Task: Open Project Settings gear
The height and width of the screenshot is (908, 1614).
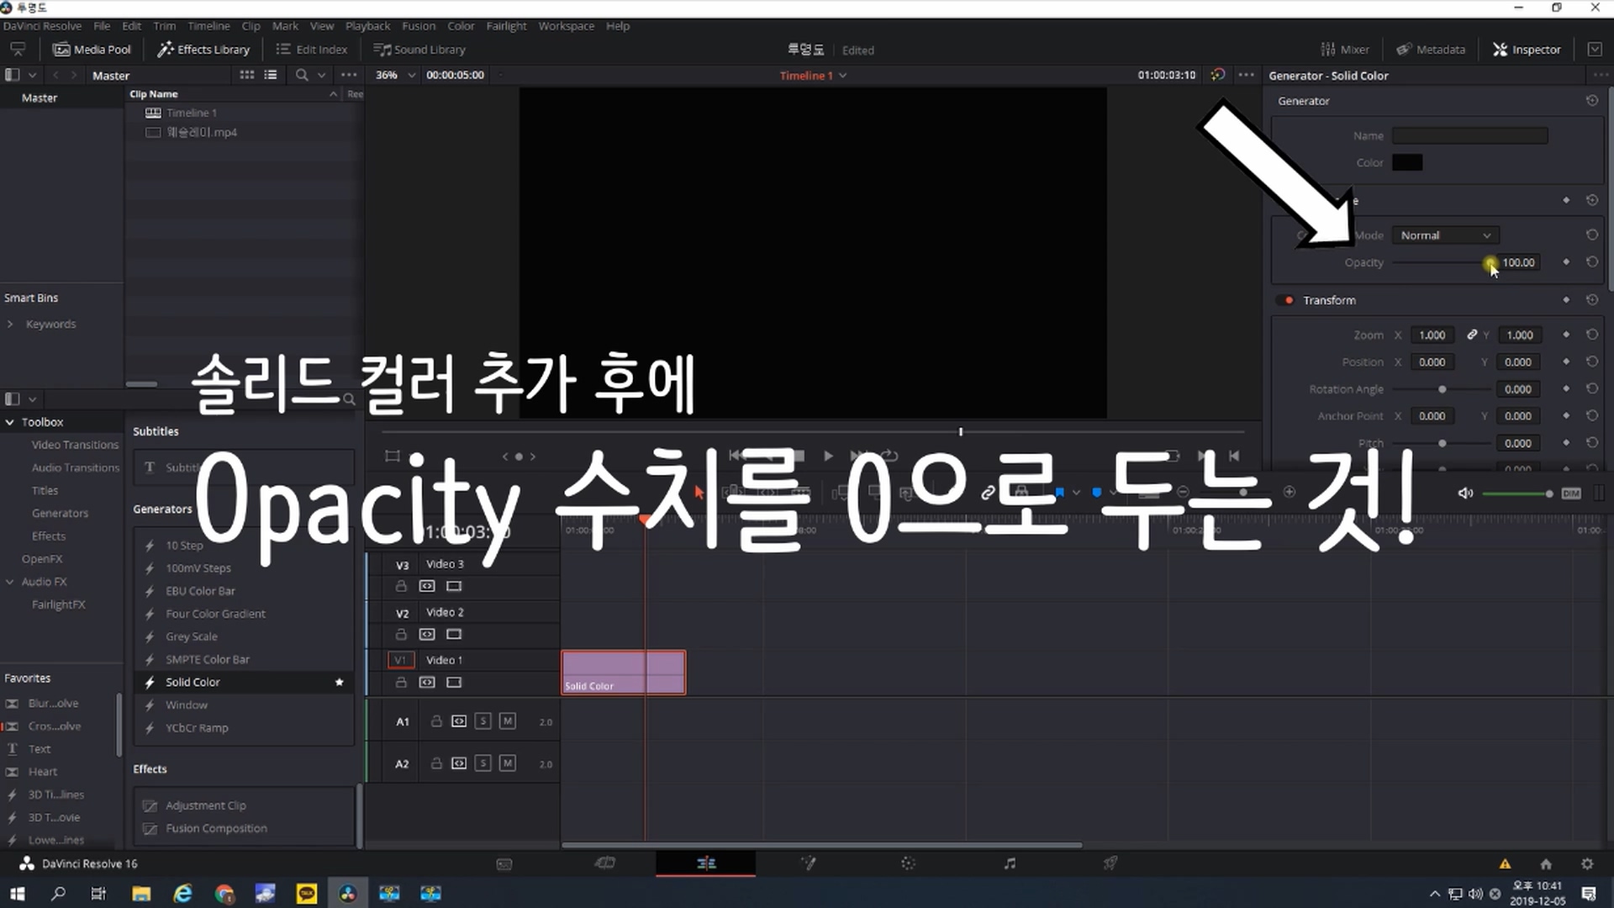Action: [x=1586, y=863]
